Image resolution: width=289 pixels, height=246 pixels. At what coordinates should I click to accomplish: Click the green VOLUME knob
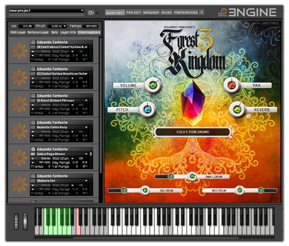point(153,85)
